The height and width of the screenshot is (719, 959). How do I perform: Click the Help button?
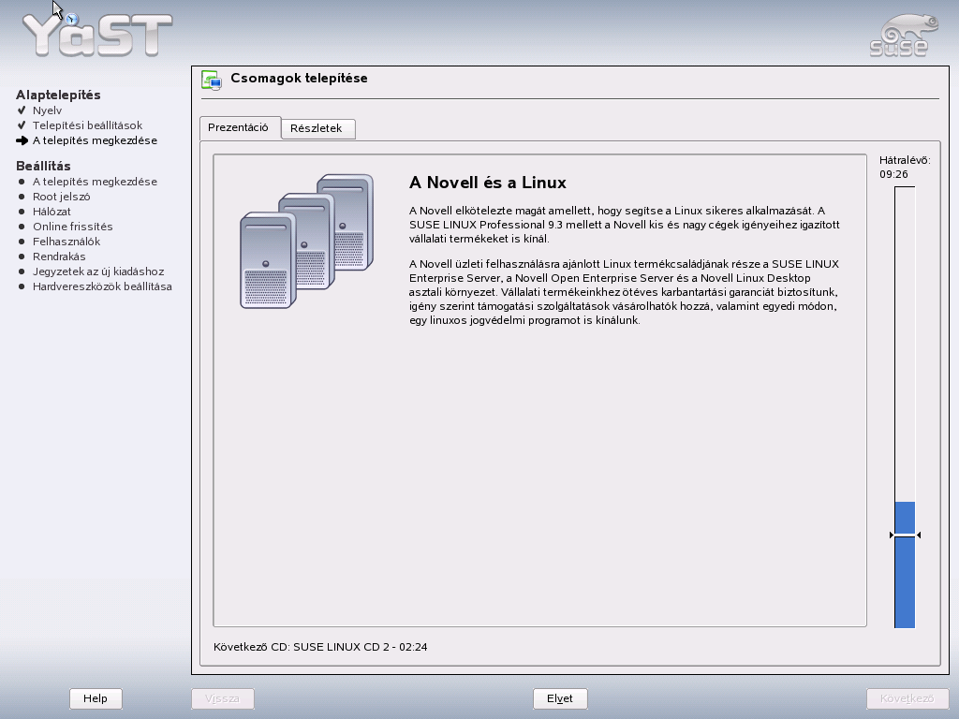[x=96, y=698]
